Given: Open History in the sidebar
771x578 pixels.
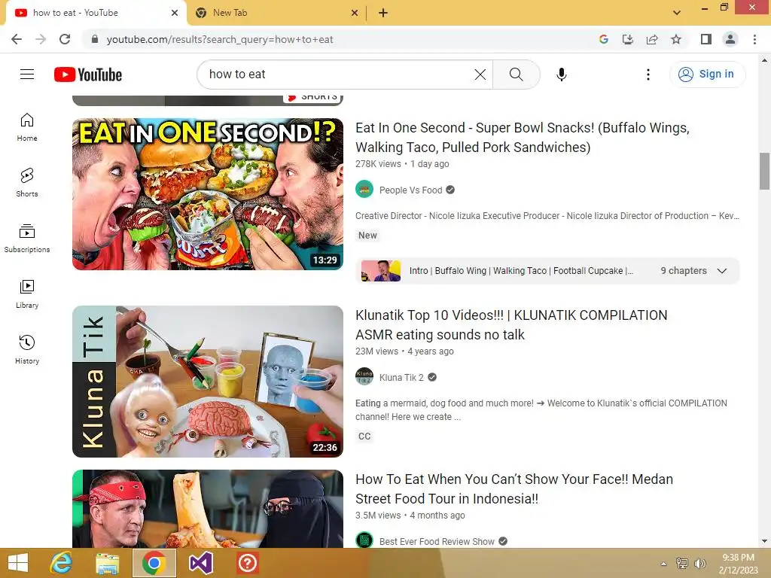Looking at the screenshot, I should click(27, 350).
